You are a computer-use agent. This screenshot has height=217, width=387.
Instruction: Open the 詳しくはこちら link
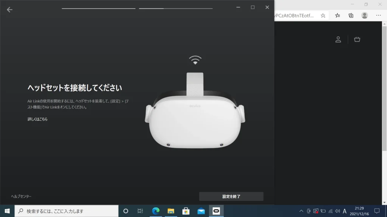pos(37,119)
